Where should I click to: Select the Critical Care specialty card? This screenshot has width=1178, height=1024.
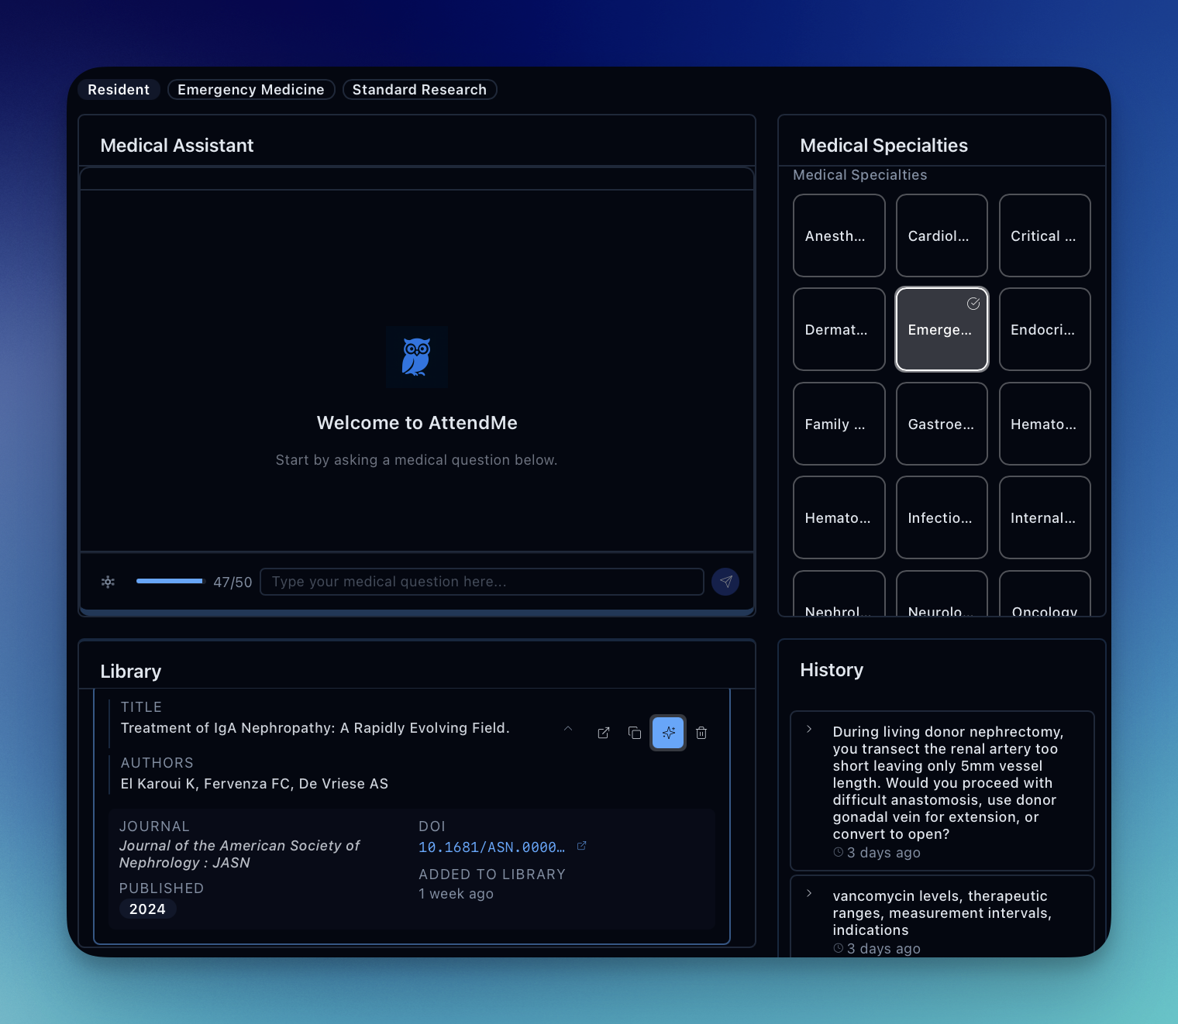pos(1045,235)
